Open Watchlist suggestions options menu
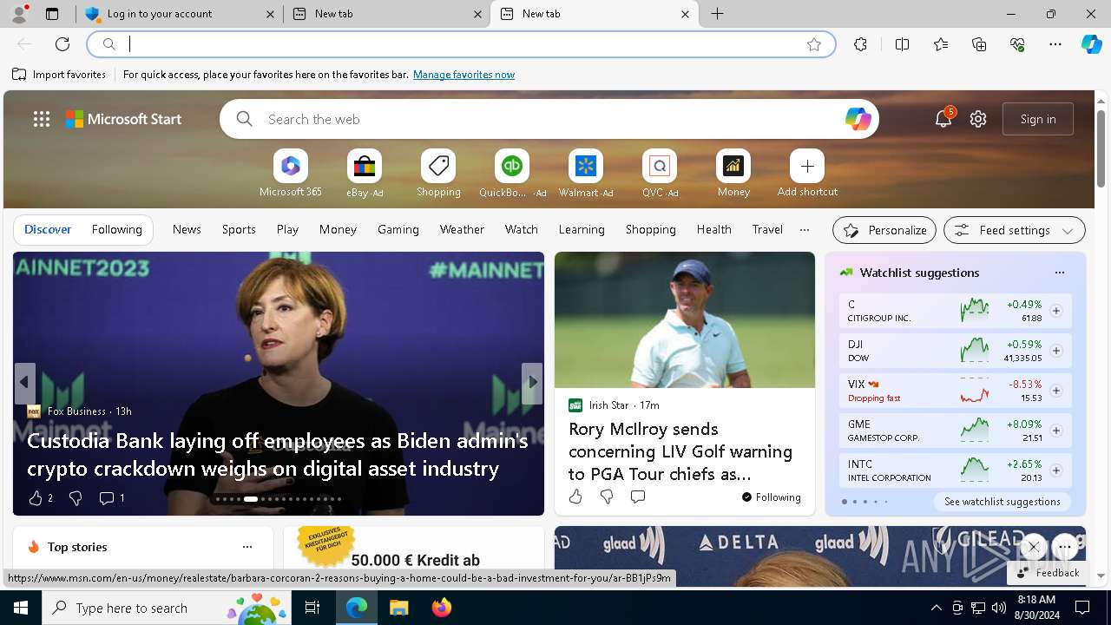Image resolution: width=1111 pixels, height=625 pixels. [1060, 273]
